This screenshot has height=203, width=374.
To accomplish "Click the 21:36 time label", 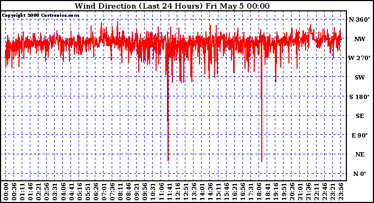I will [x=308, y=192].
